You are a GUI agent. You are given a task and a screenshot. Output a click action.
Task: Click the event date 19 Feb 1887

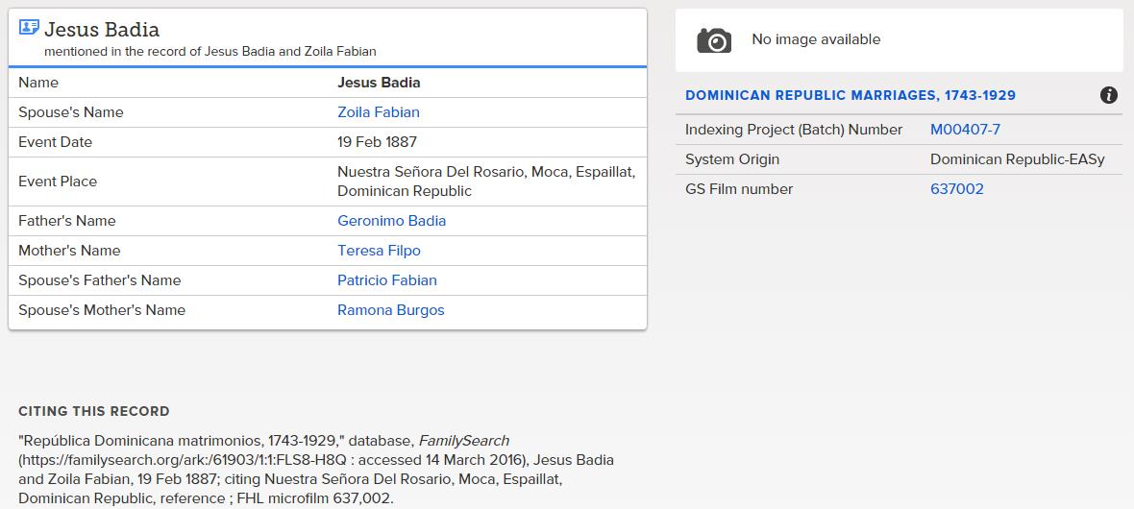click(x=377, y=142)
